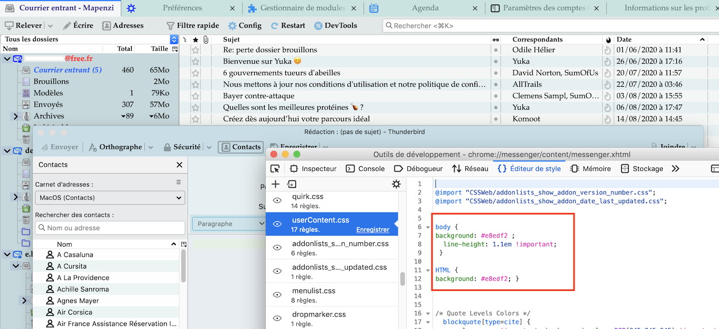
Task: Star the '6 gouvernements tueurs d'abeilles' message
Action: coord(196,73)
